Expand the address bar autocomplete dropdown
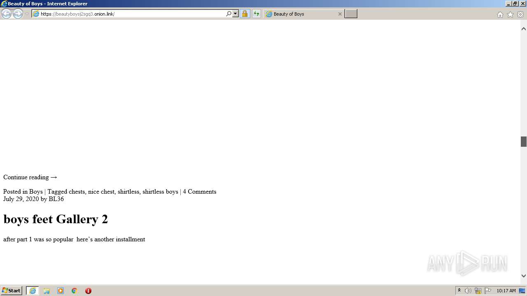 pos(236,14)
